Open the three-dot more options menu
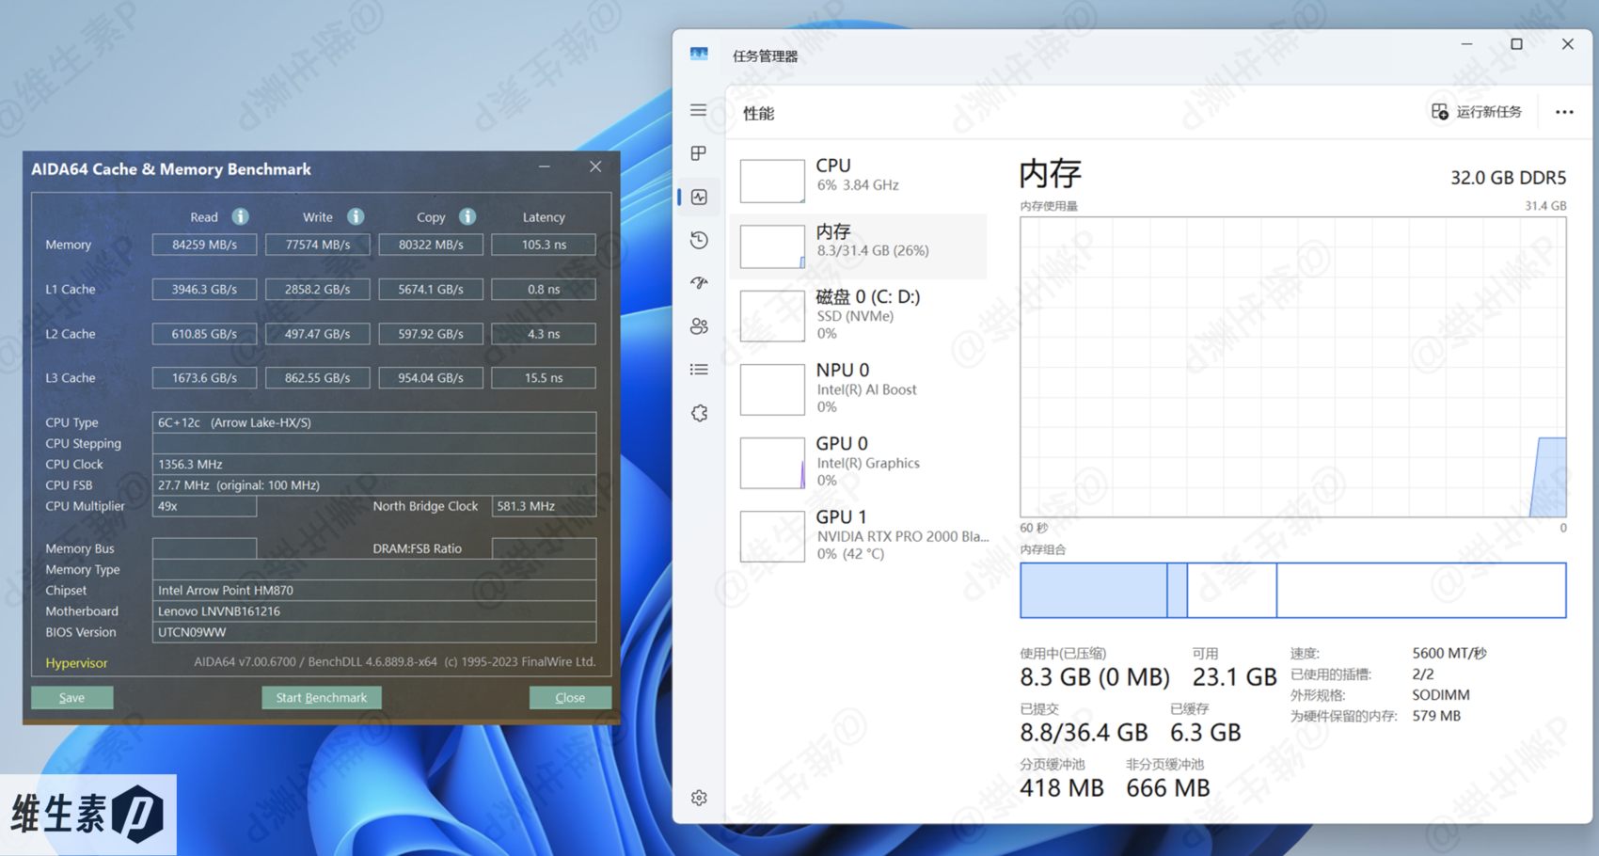Screen dimensions: 1599x856 click(x=1564, y=112)
